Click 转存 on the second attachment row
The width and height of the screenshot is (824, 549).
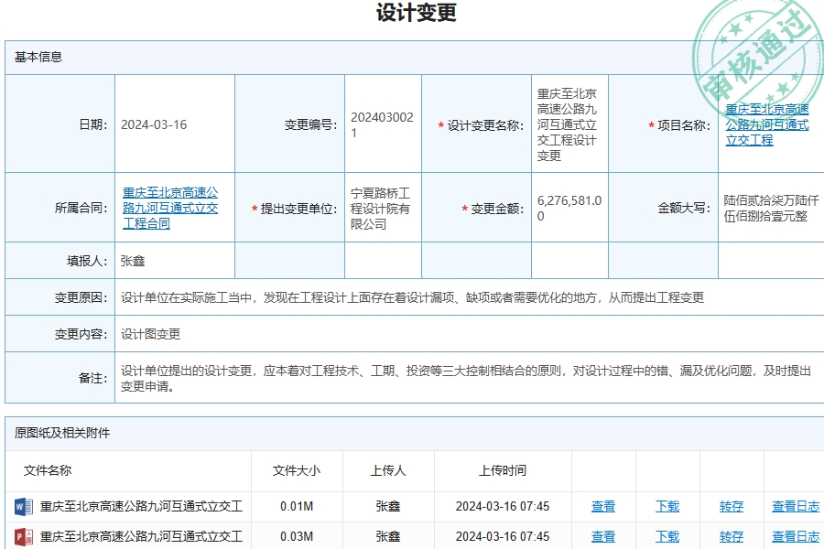coord(730,536)
